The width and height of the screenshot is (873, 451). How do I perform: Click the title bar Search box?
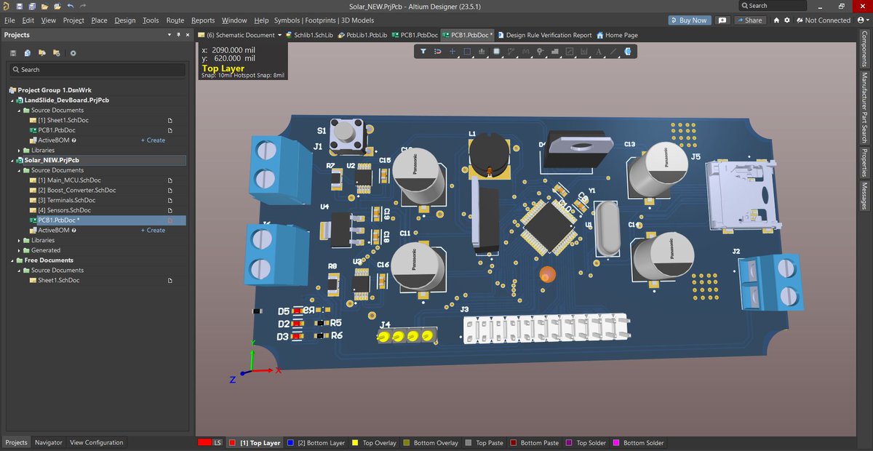coord(774,6)
